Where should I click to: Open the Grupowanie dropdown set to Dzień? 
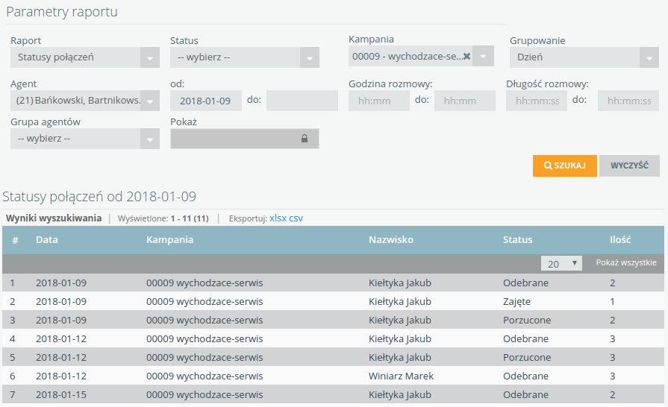pyautogui.click(x=584, y=57)
